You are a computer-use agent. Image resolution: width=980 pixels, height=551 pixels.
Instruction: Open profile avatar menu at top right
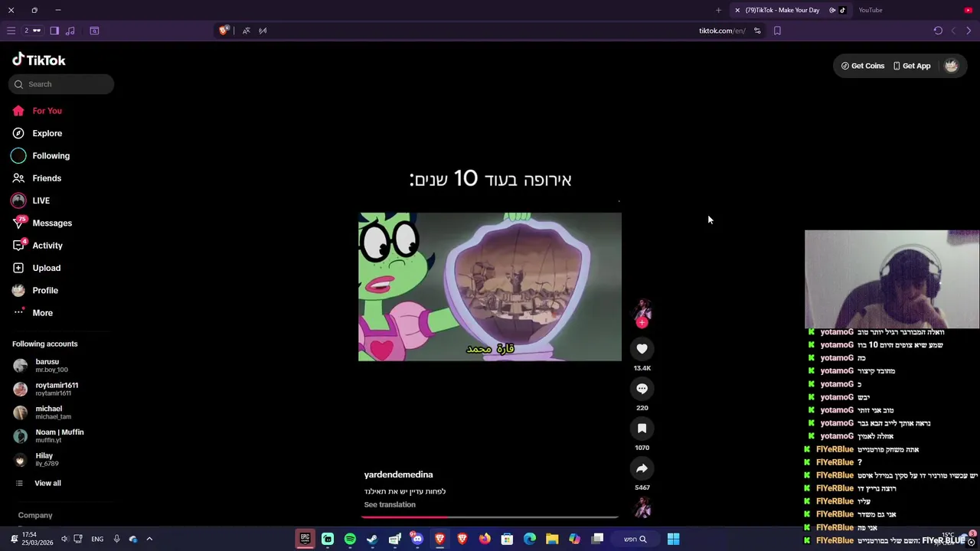point(951,66)
